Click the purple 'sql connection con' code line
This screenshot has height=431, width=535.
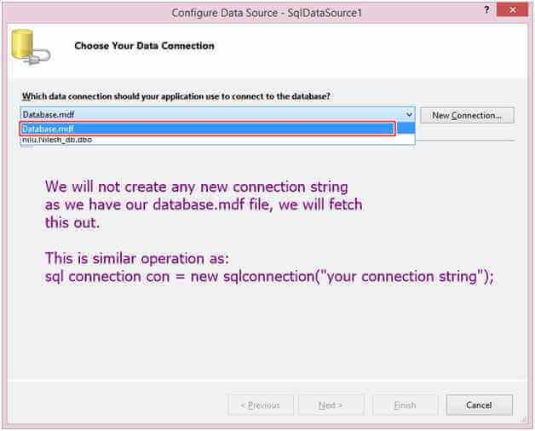point(269,277)
